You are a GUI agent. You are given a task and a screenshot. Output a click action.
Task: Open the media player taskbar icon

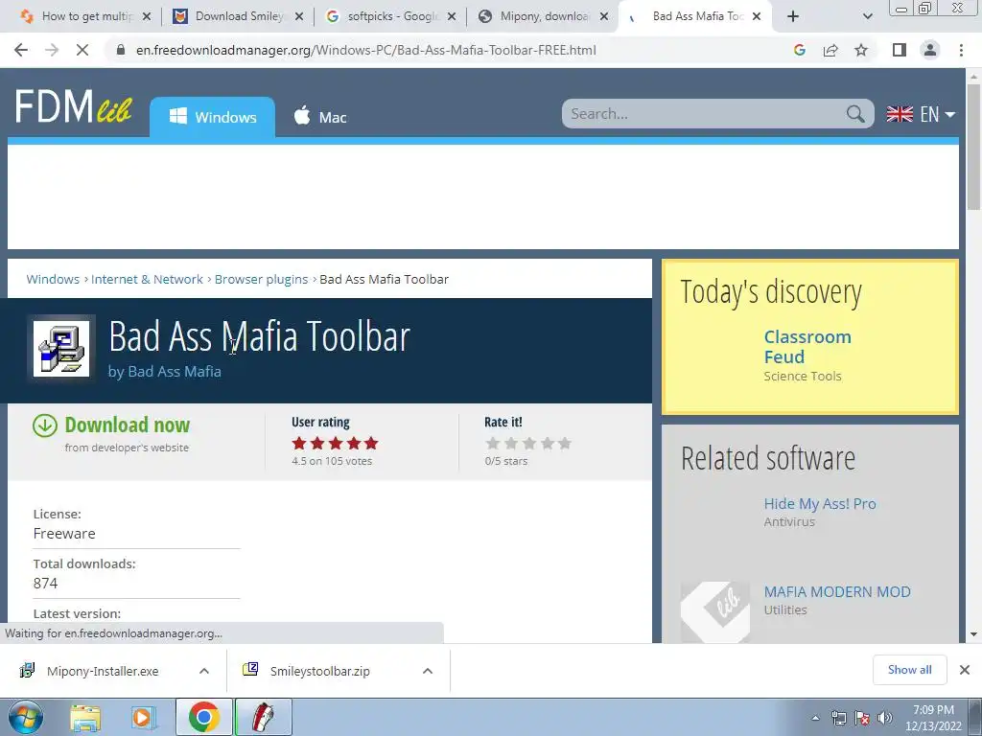pyautogui.click(x=143, y=717)
